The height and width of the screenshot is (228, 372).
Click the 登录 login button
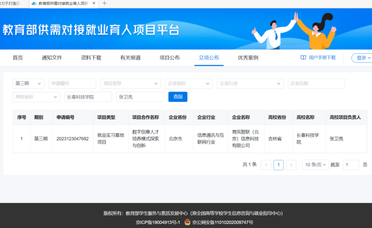pos(362,58)
